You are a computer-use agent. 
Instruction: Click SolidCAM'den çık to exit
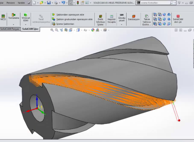pos(178,19)
